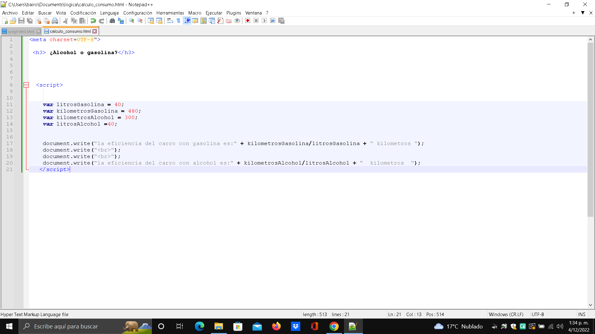Toggle monitoring with eye icon

237,21
